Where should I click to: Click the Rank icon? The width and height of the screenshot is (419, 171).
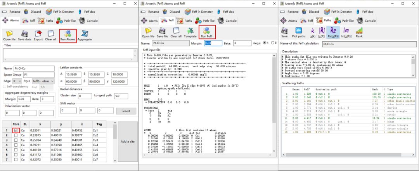tap(359, 31)
